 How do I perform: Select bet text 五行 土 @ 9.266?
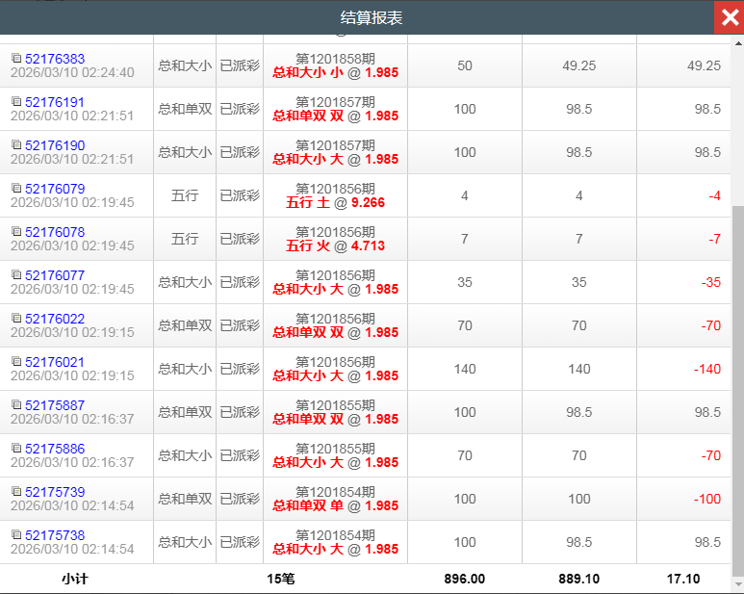tap(335, 202)
